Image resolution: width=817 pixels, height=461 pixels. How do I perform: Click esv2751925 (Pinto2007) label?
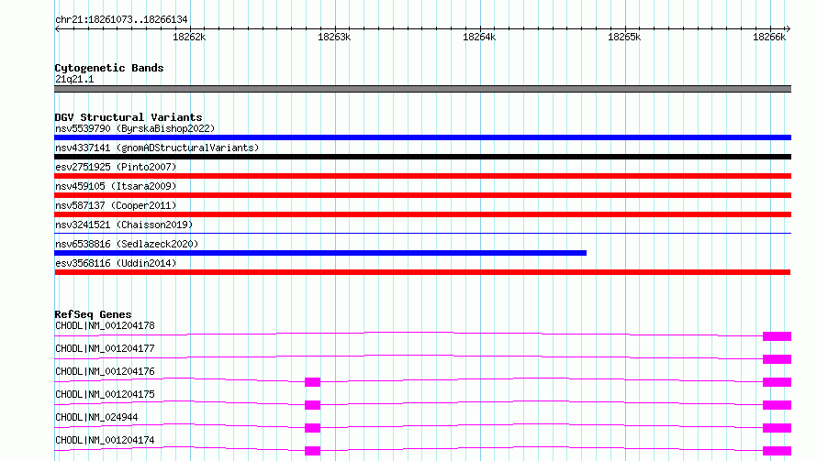116,167
